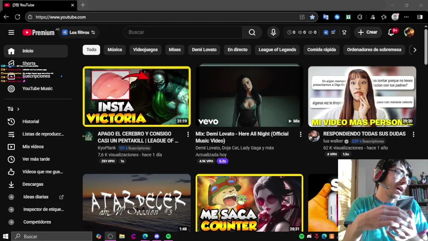This screenshot has height=241, width=428.
Task: Open ME SACA COUNTER video thumbnail
Action: coord(249,203)
